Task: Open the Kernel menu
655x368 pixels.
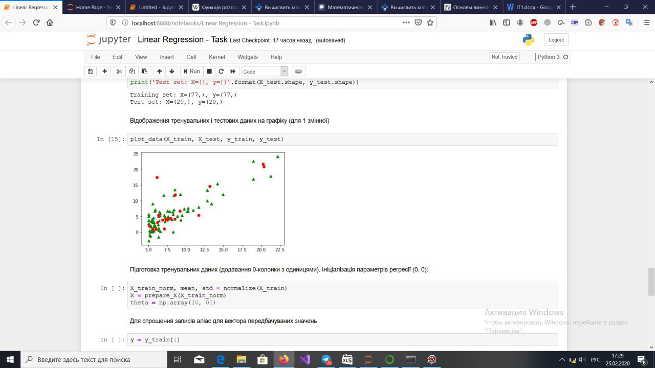Action: click(217, 57)
